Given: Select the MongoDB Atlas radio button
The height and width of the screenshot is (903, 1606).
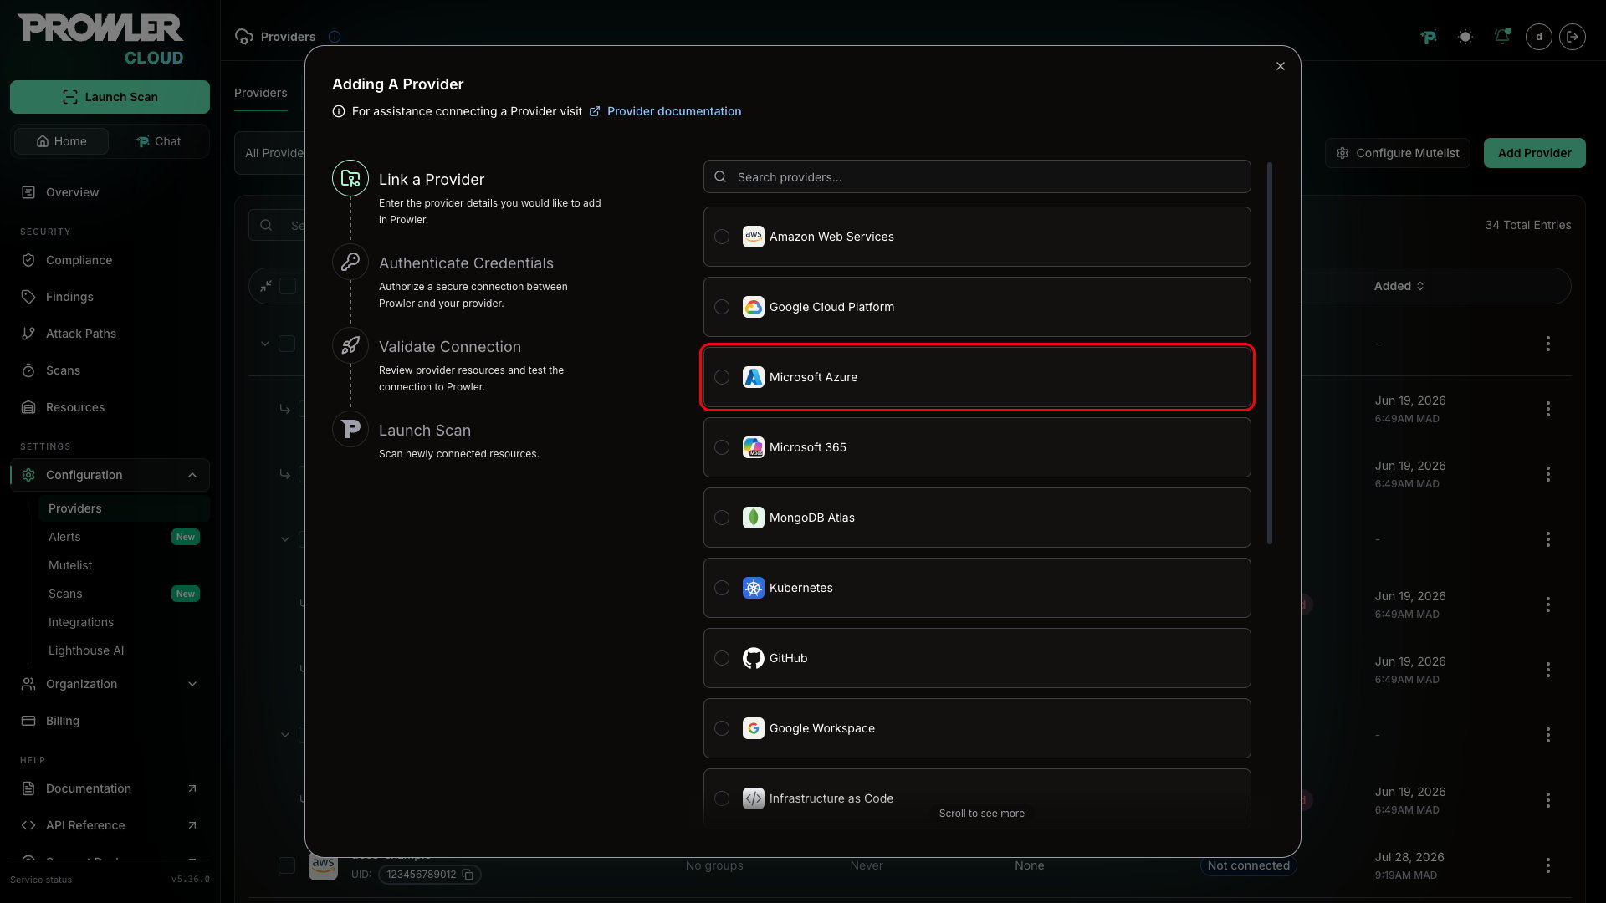Looking at the screenshot, I should tap(722, 518).
